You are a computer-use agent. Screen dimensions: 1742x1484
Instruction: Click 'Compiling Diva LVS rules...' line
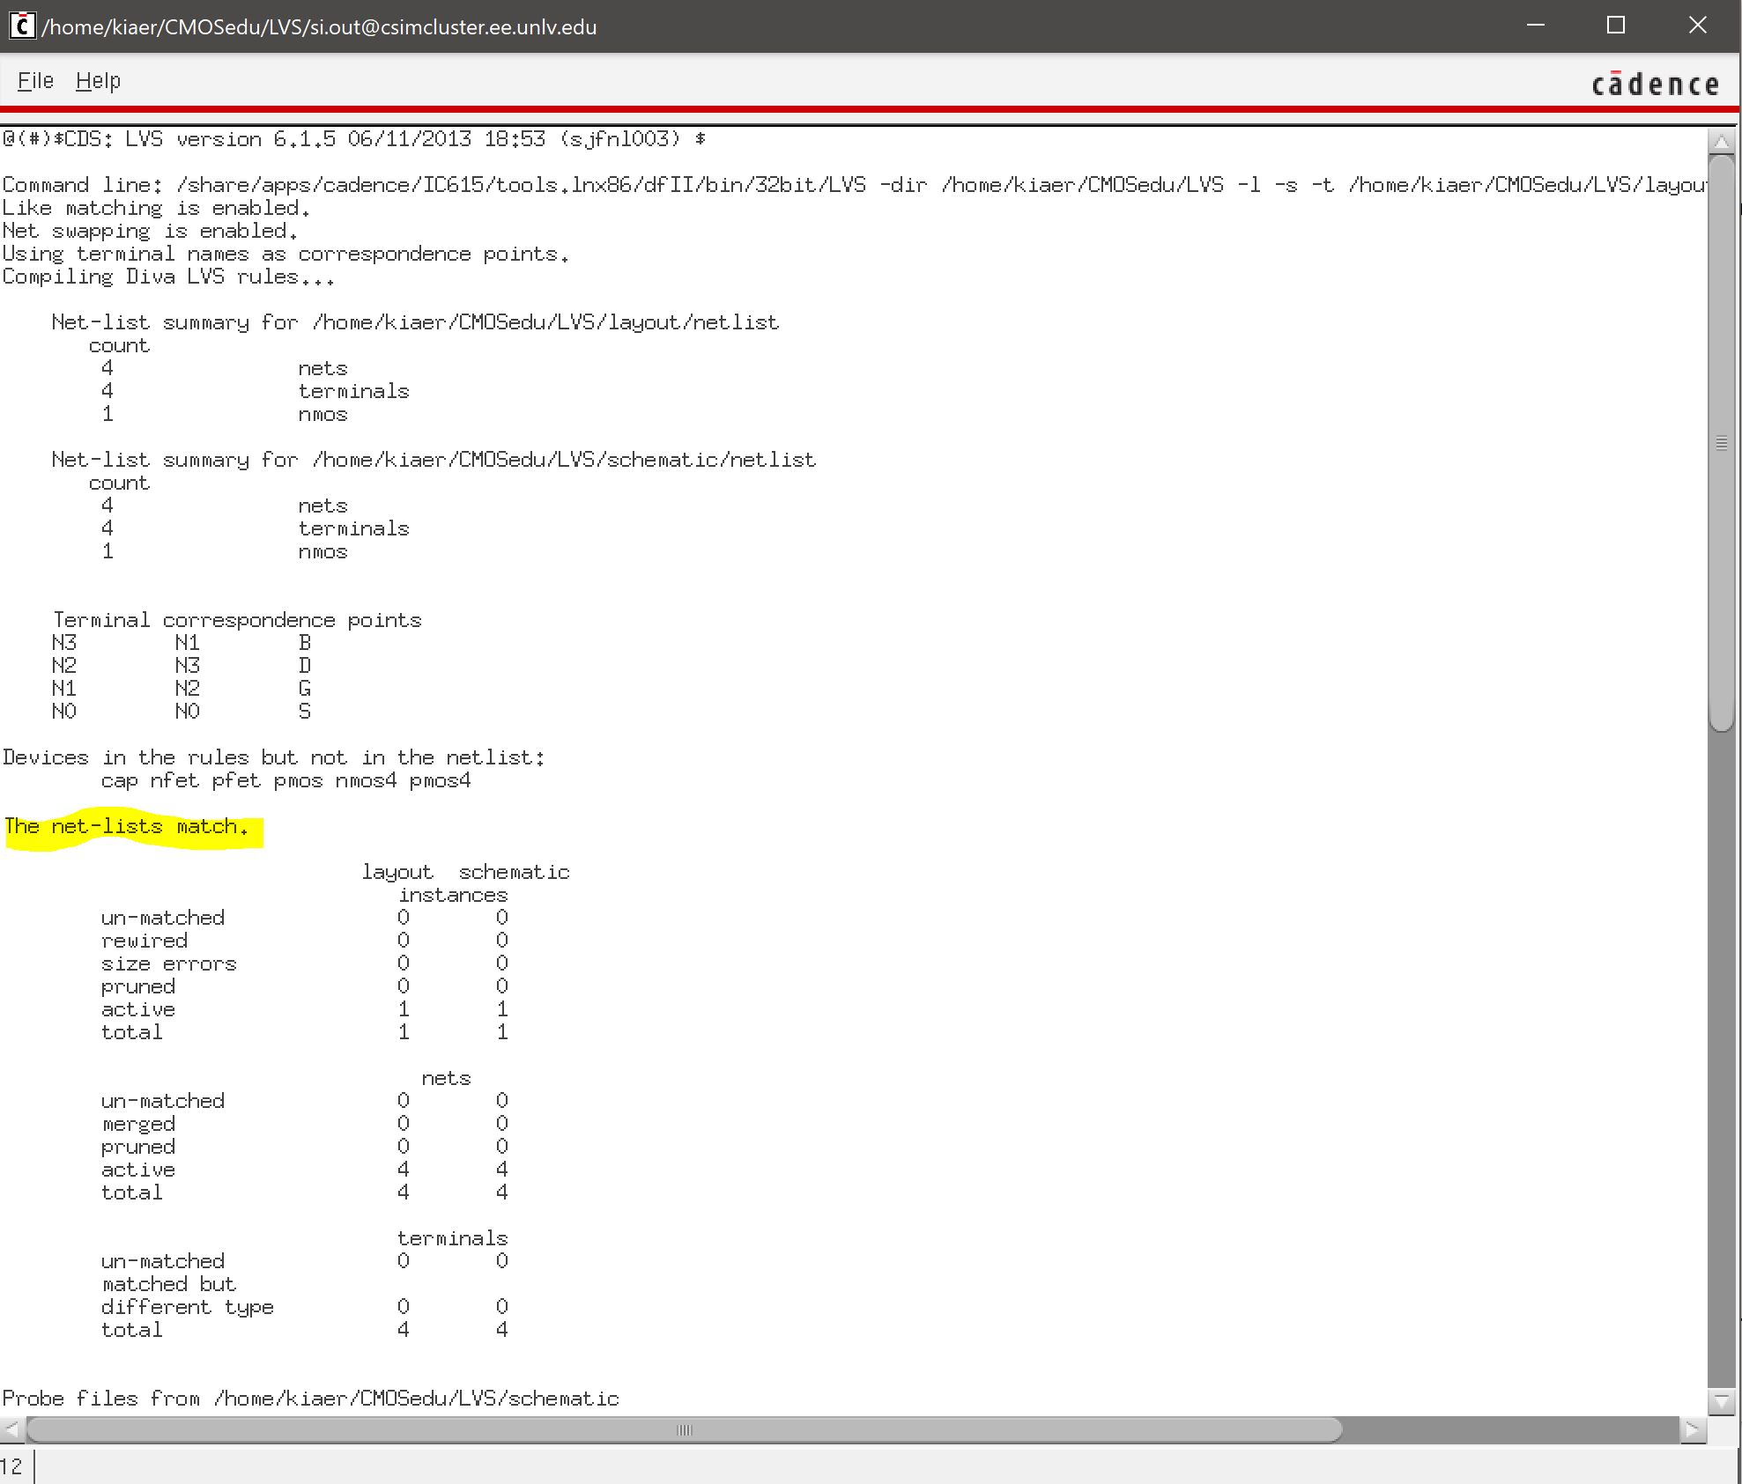coord(168,277)
